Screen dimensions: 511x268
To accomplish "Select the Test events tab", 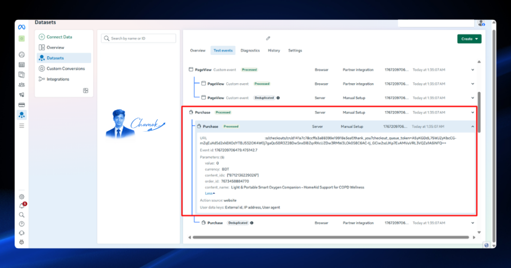I will pos(223,50).
